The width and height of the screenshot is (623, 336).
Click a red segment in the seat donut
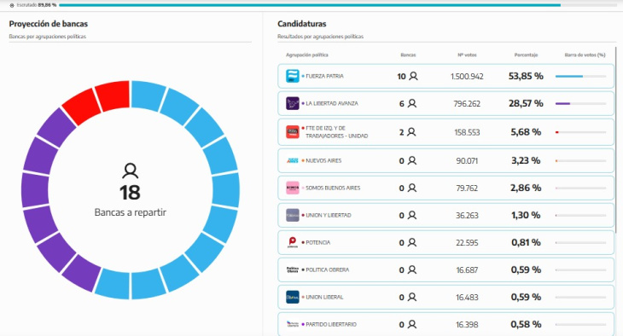click(113, 95)
